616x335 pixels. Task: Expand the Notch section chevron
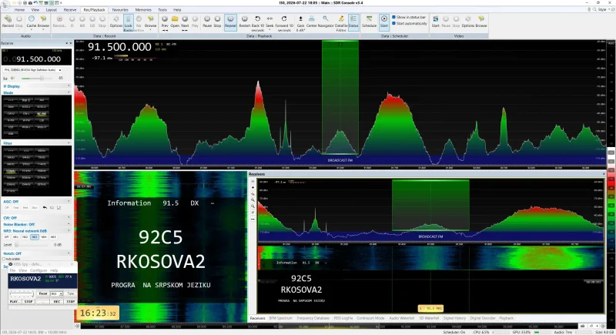tap(69, 253)
